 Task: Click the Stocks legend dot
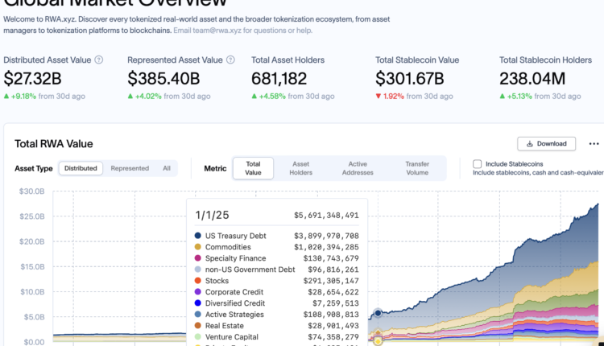198,281
